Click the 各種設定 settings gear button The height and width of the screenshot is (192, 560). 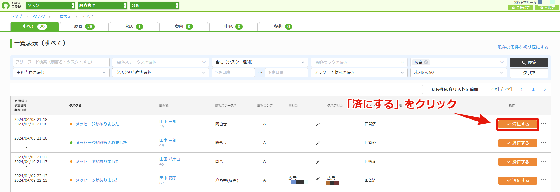pyautogui.click(x=521, y=8)
